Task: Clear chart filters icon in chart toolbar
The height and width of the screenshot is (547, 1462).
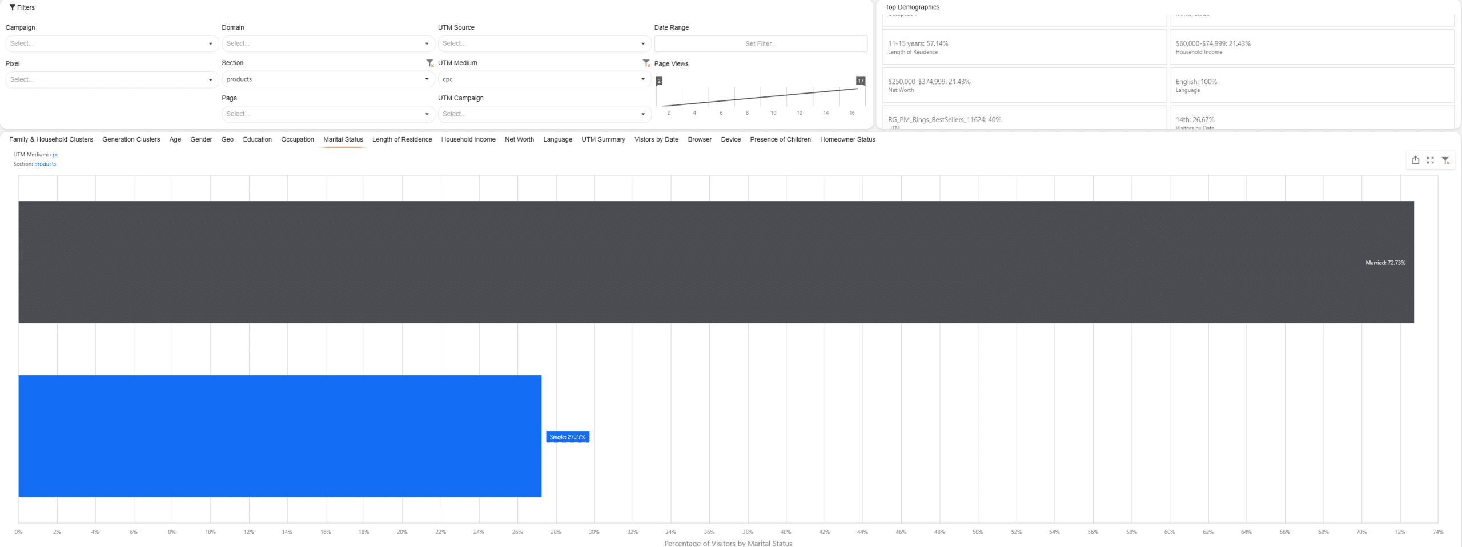Action: (x=1446, y=160)
